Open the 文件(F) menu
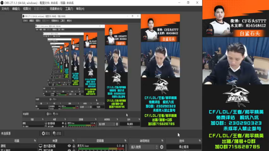269x151 pixels. (x=5, y=9)
